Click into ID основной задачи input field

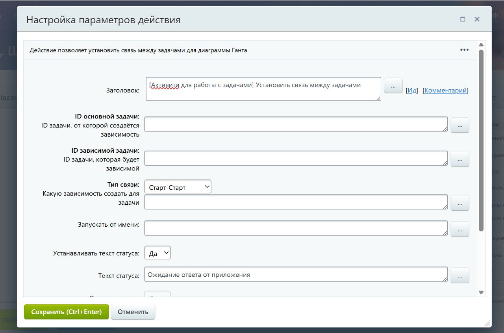point(296,124)
